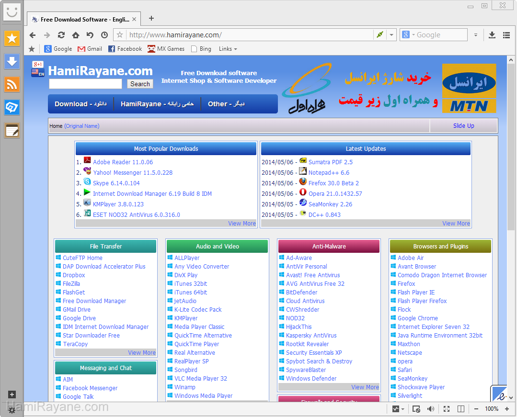Open the notepad sidebar icon

coord(12,130)
